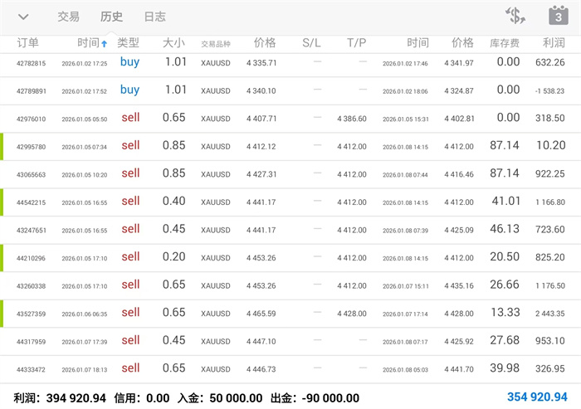Sort by the 订单 column header
Screen dimensions: 581x409
click(x=28, y=43)
